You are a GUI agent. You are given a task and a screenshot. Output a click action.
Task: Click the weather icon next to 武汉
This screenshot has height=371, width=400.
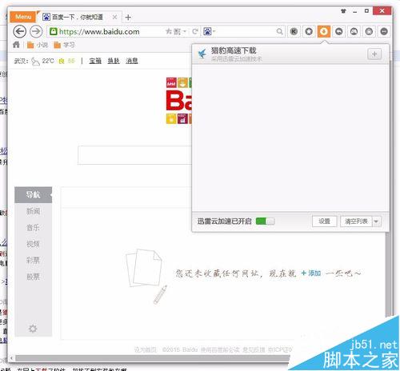(x=35, y=62)
